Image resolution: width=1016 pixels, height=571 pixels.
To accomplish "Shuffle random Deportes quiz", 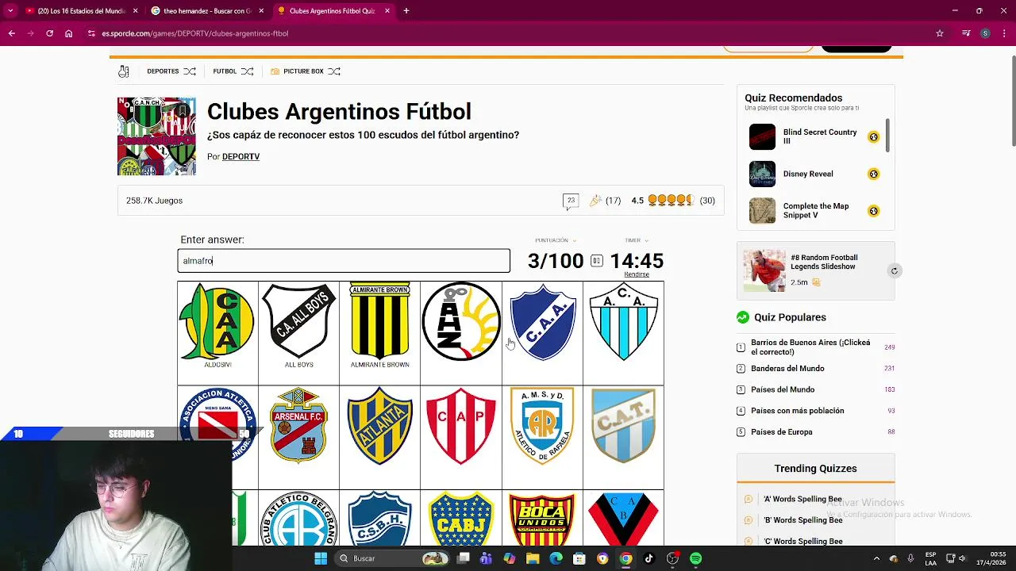I will coord(190,71).
